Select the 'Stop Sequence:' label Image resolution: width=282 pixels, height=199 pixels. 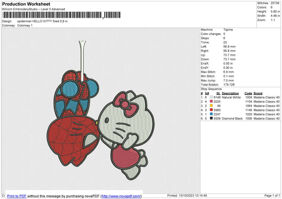[211, 89]
